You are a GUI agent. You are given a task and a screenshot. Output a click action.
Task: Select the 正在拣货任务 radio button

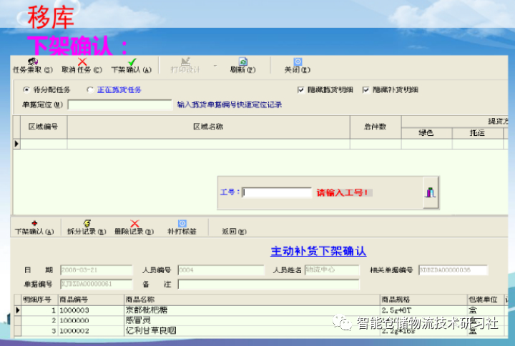pyautogui.click(x=90, y=89)
